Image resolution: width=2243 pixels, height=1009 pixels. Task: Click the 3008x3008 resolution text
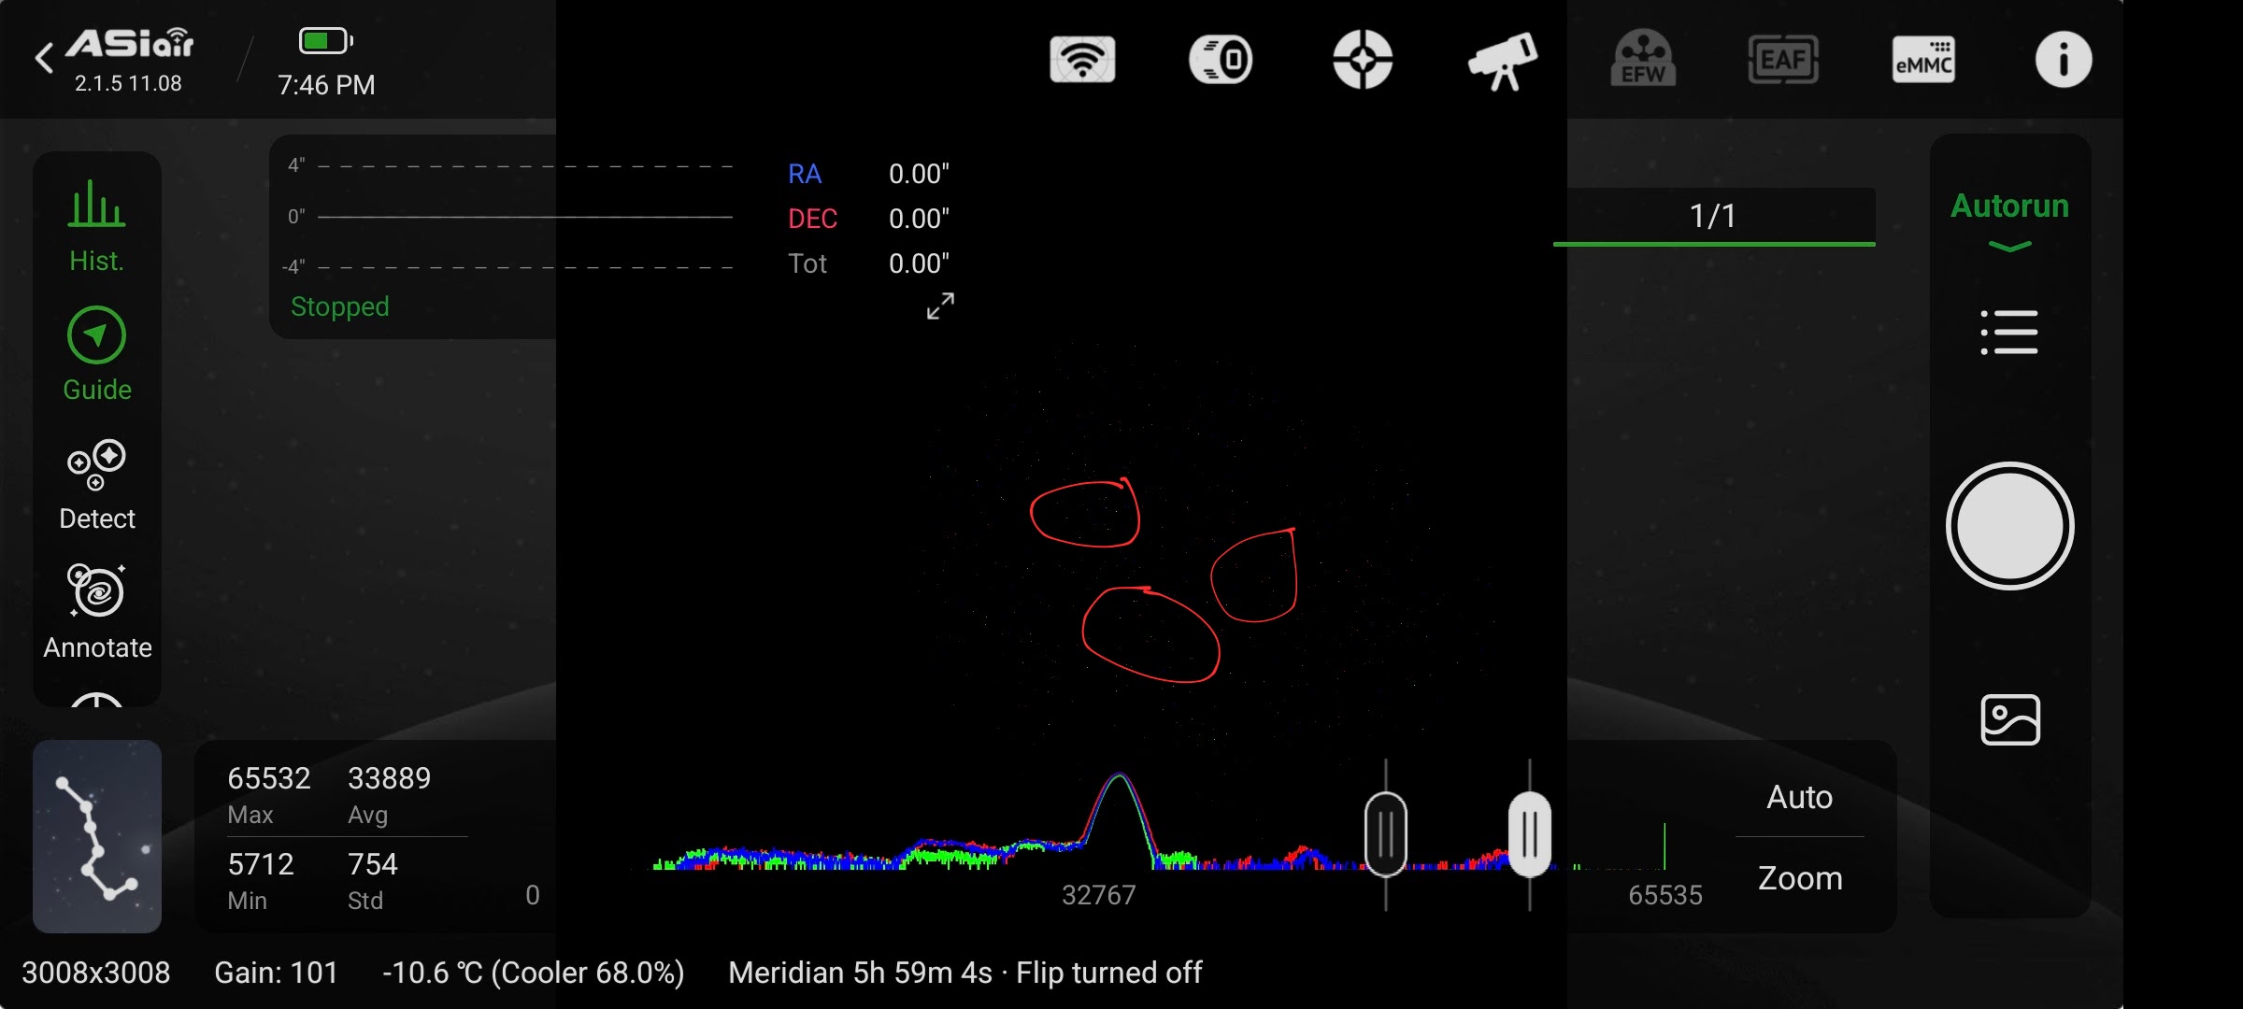[95, 973]
